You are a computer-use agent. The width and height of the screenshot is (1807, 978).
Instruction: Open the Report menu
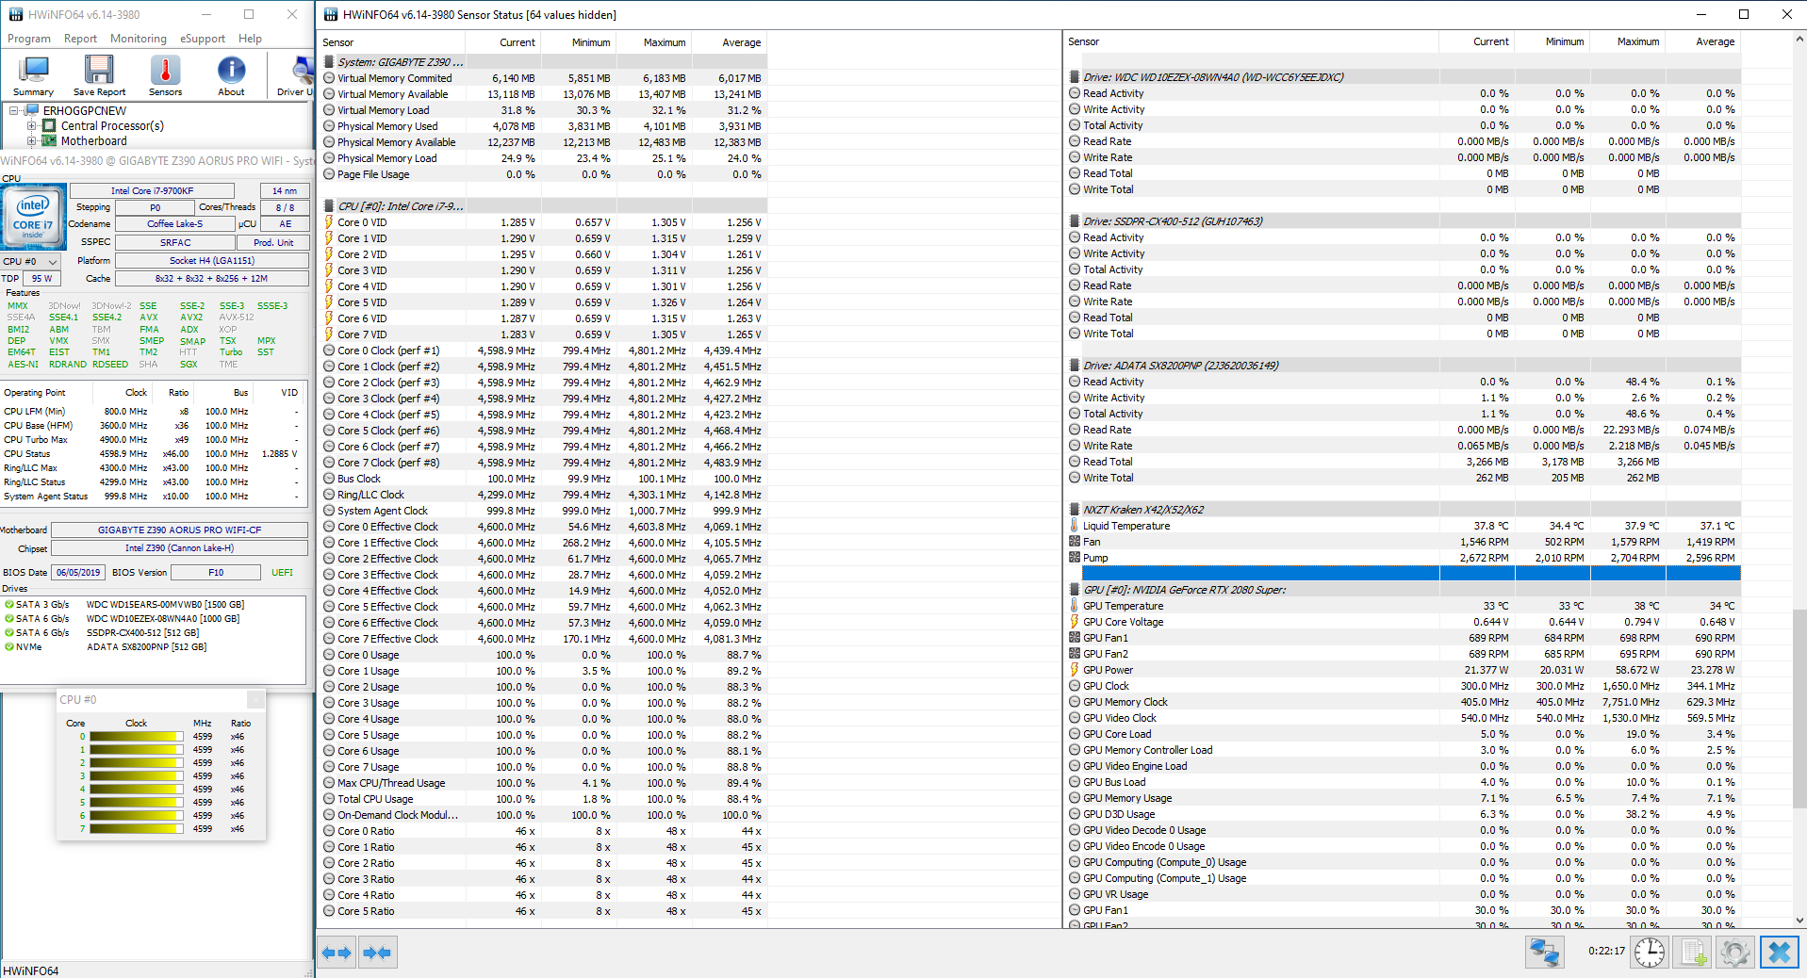pos(81,39)
